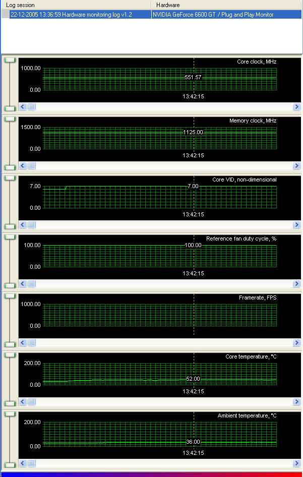Click top slider handle beside Core clock graph
Image resolution: width=303 pixels, height=477 pixels.
pyautogui.click(x=10, y=60)
